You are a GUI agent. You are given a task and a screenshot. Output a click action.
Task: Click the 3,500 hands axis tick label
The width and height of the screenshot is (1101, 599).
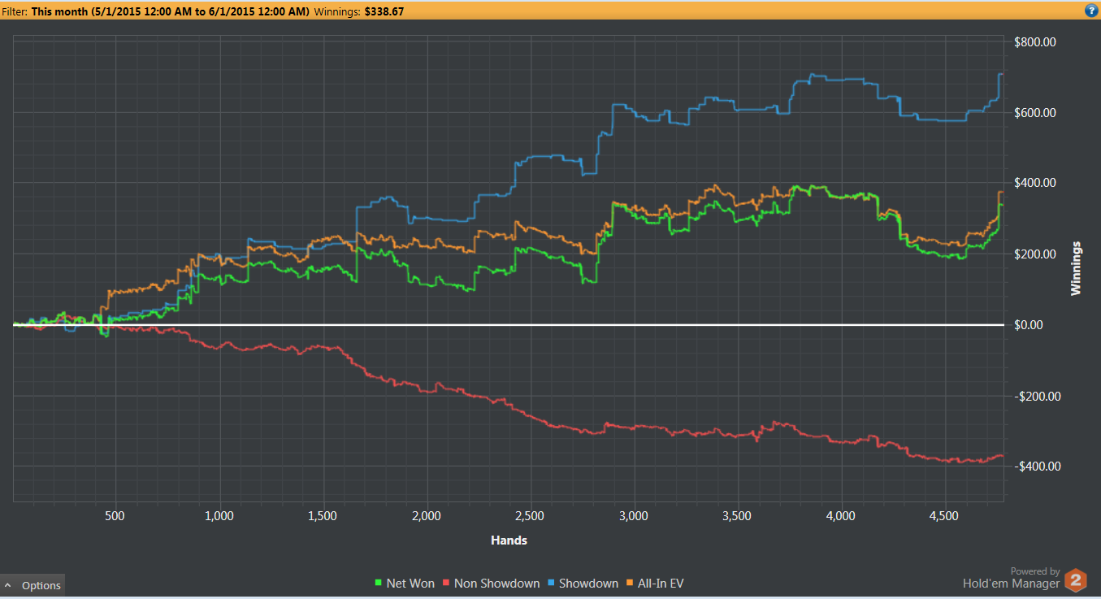(737, 515)
